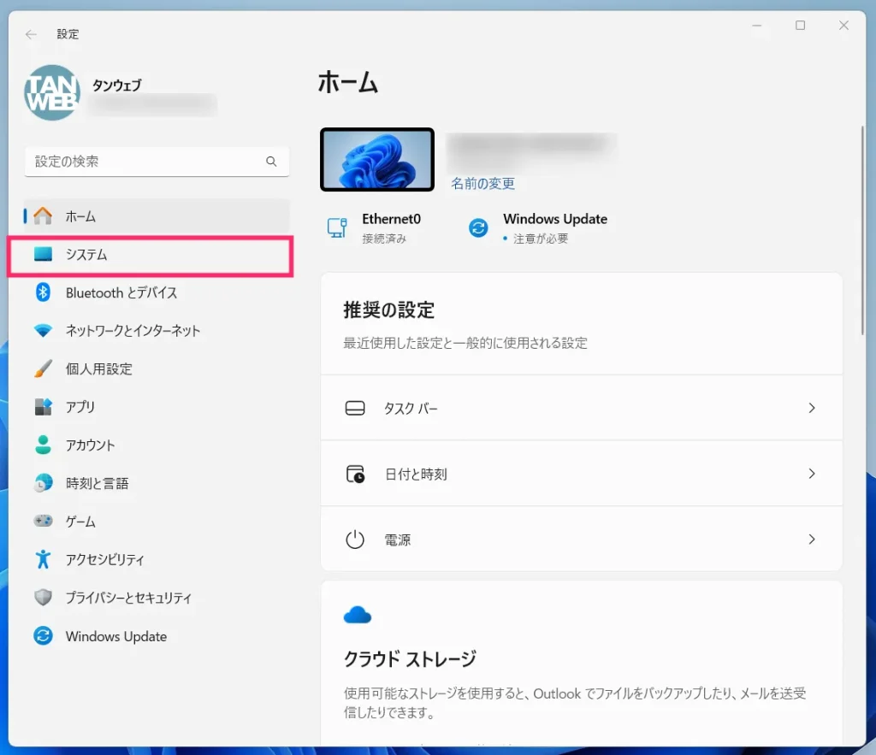Open the 日付と時刻 recommended setting
This screenshot has height=755, width=876.
(582, 474)
